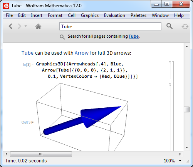Open the Cell menu
The width and height of the screenshot is (193, 167).
coord(72,15)
